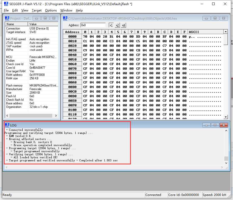This screenshot has width=233, height=200.
Task: Click LOG window scroll up arrow
Action: [x=226, y=131]
